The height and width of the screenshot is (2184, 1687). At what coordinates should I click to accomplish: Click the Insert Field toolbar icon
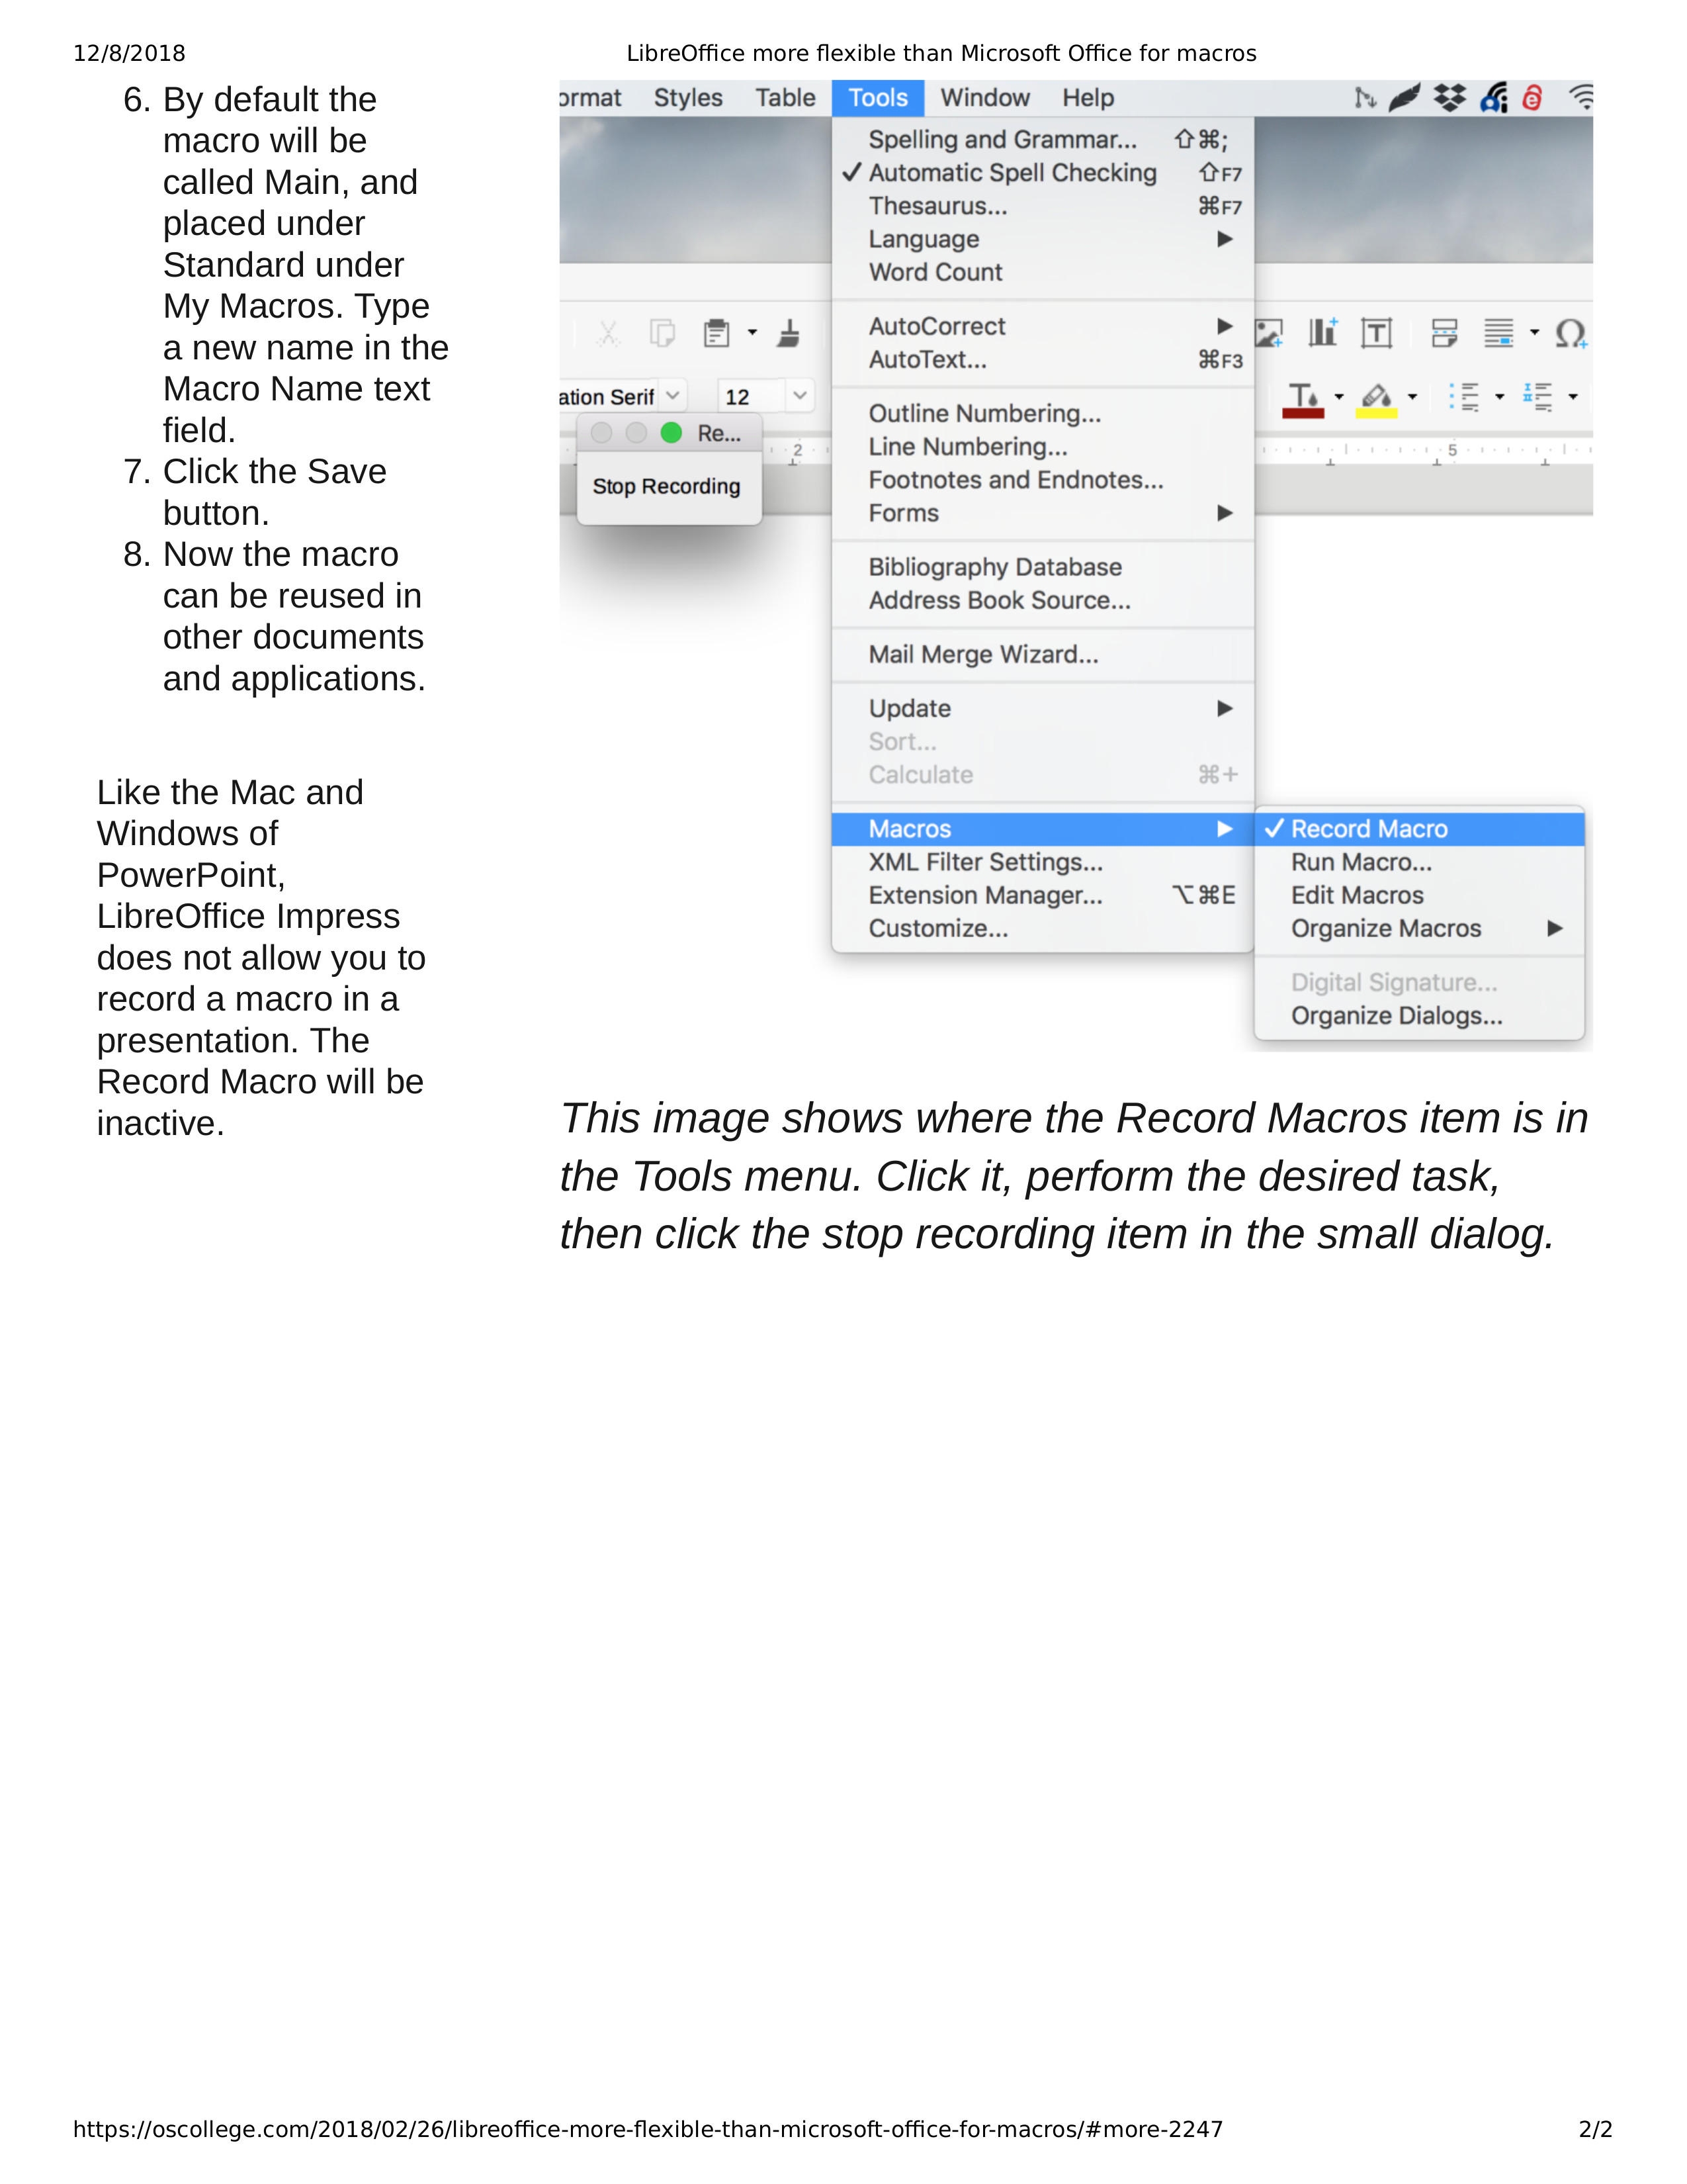click(x=1498, y=333)
